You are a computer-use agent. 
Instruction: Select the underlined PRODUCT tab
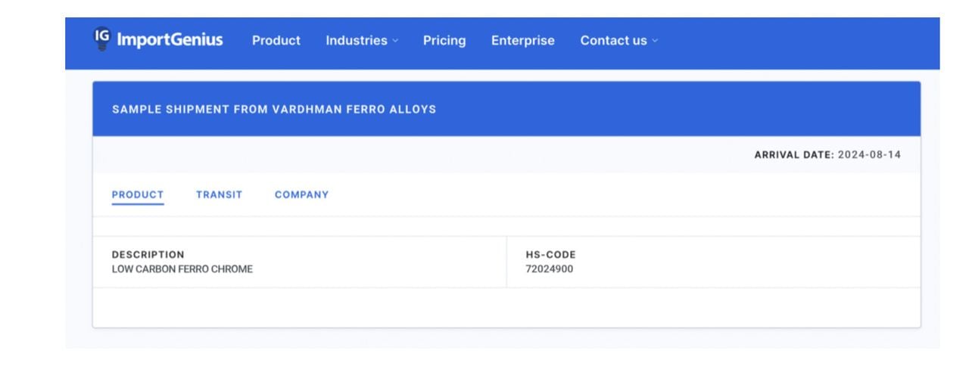point(138,194)
